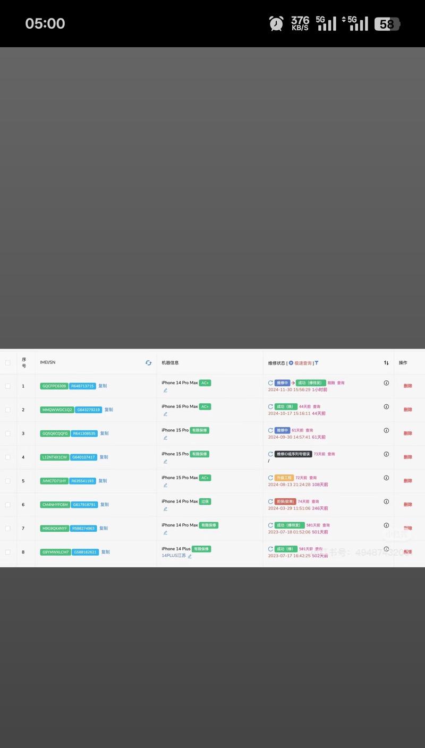
Task: Edit device note for row 3 iPhone 15 Pro
Action: point(165,438)
